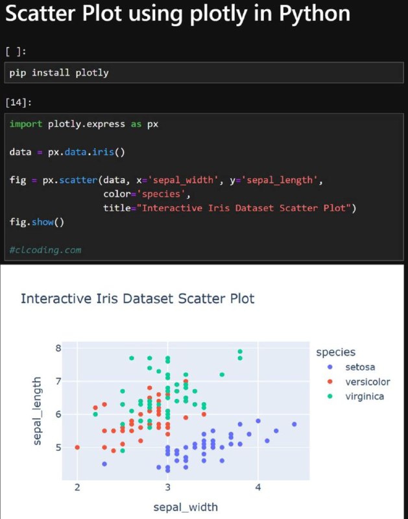Select the rightmost blue setosa data point
The width and height of the screenshot is (408, 519).
pyautogui.click(x=294, y=424)
